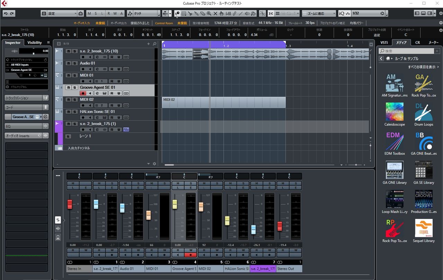Enable monitor on MIDI 02 track

90,105
